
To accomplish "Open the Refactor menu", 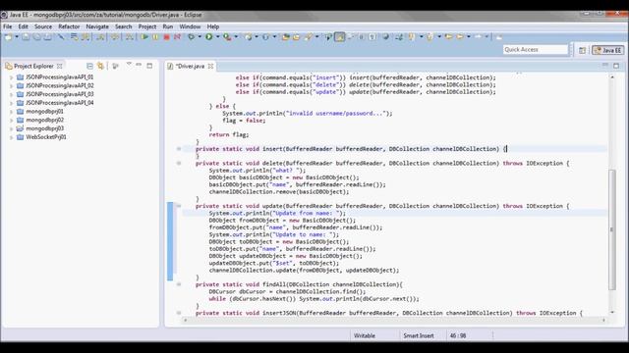I will pos(69,26).
